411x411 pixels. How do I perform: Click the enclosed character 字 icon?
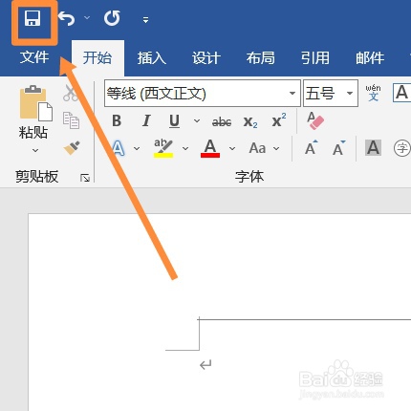[x=401, y=148]
